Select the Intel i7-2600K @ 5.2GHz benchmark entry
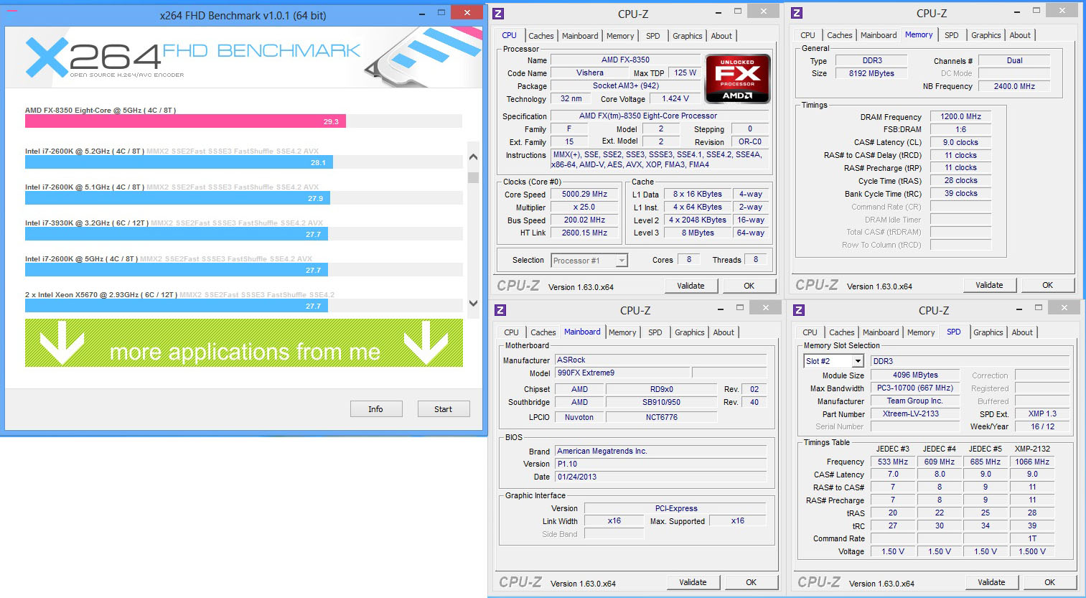This screenshot has height=598, width=1086. tap(243, 157)
